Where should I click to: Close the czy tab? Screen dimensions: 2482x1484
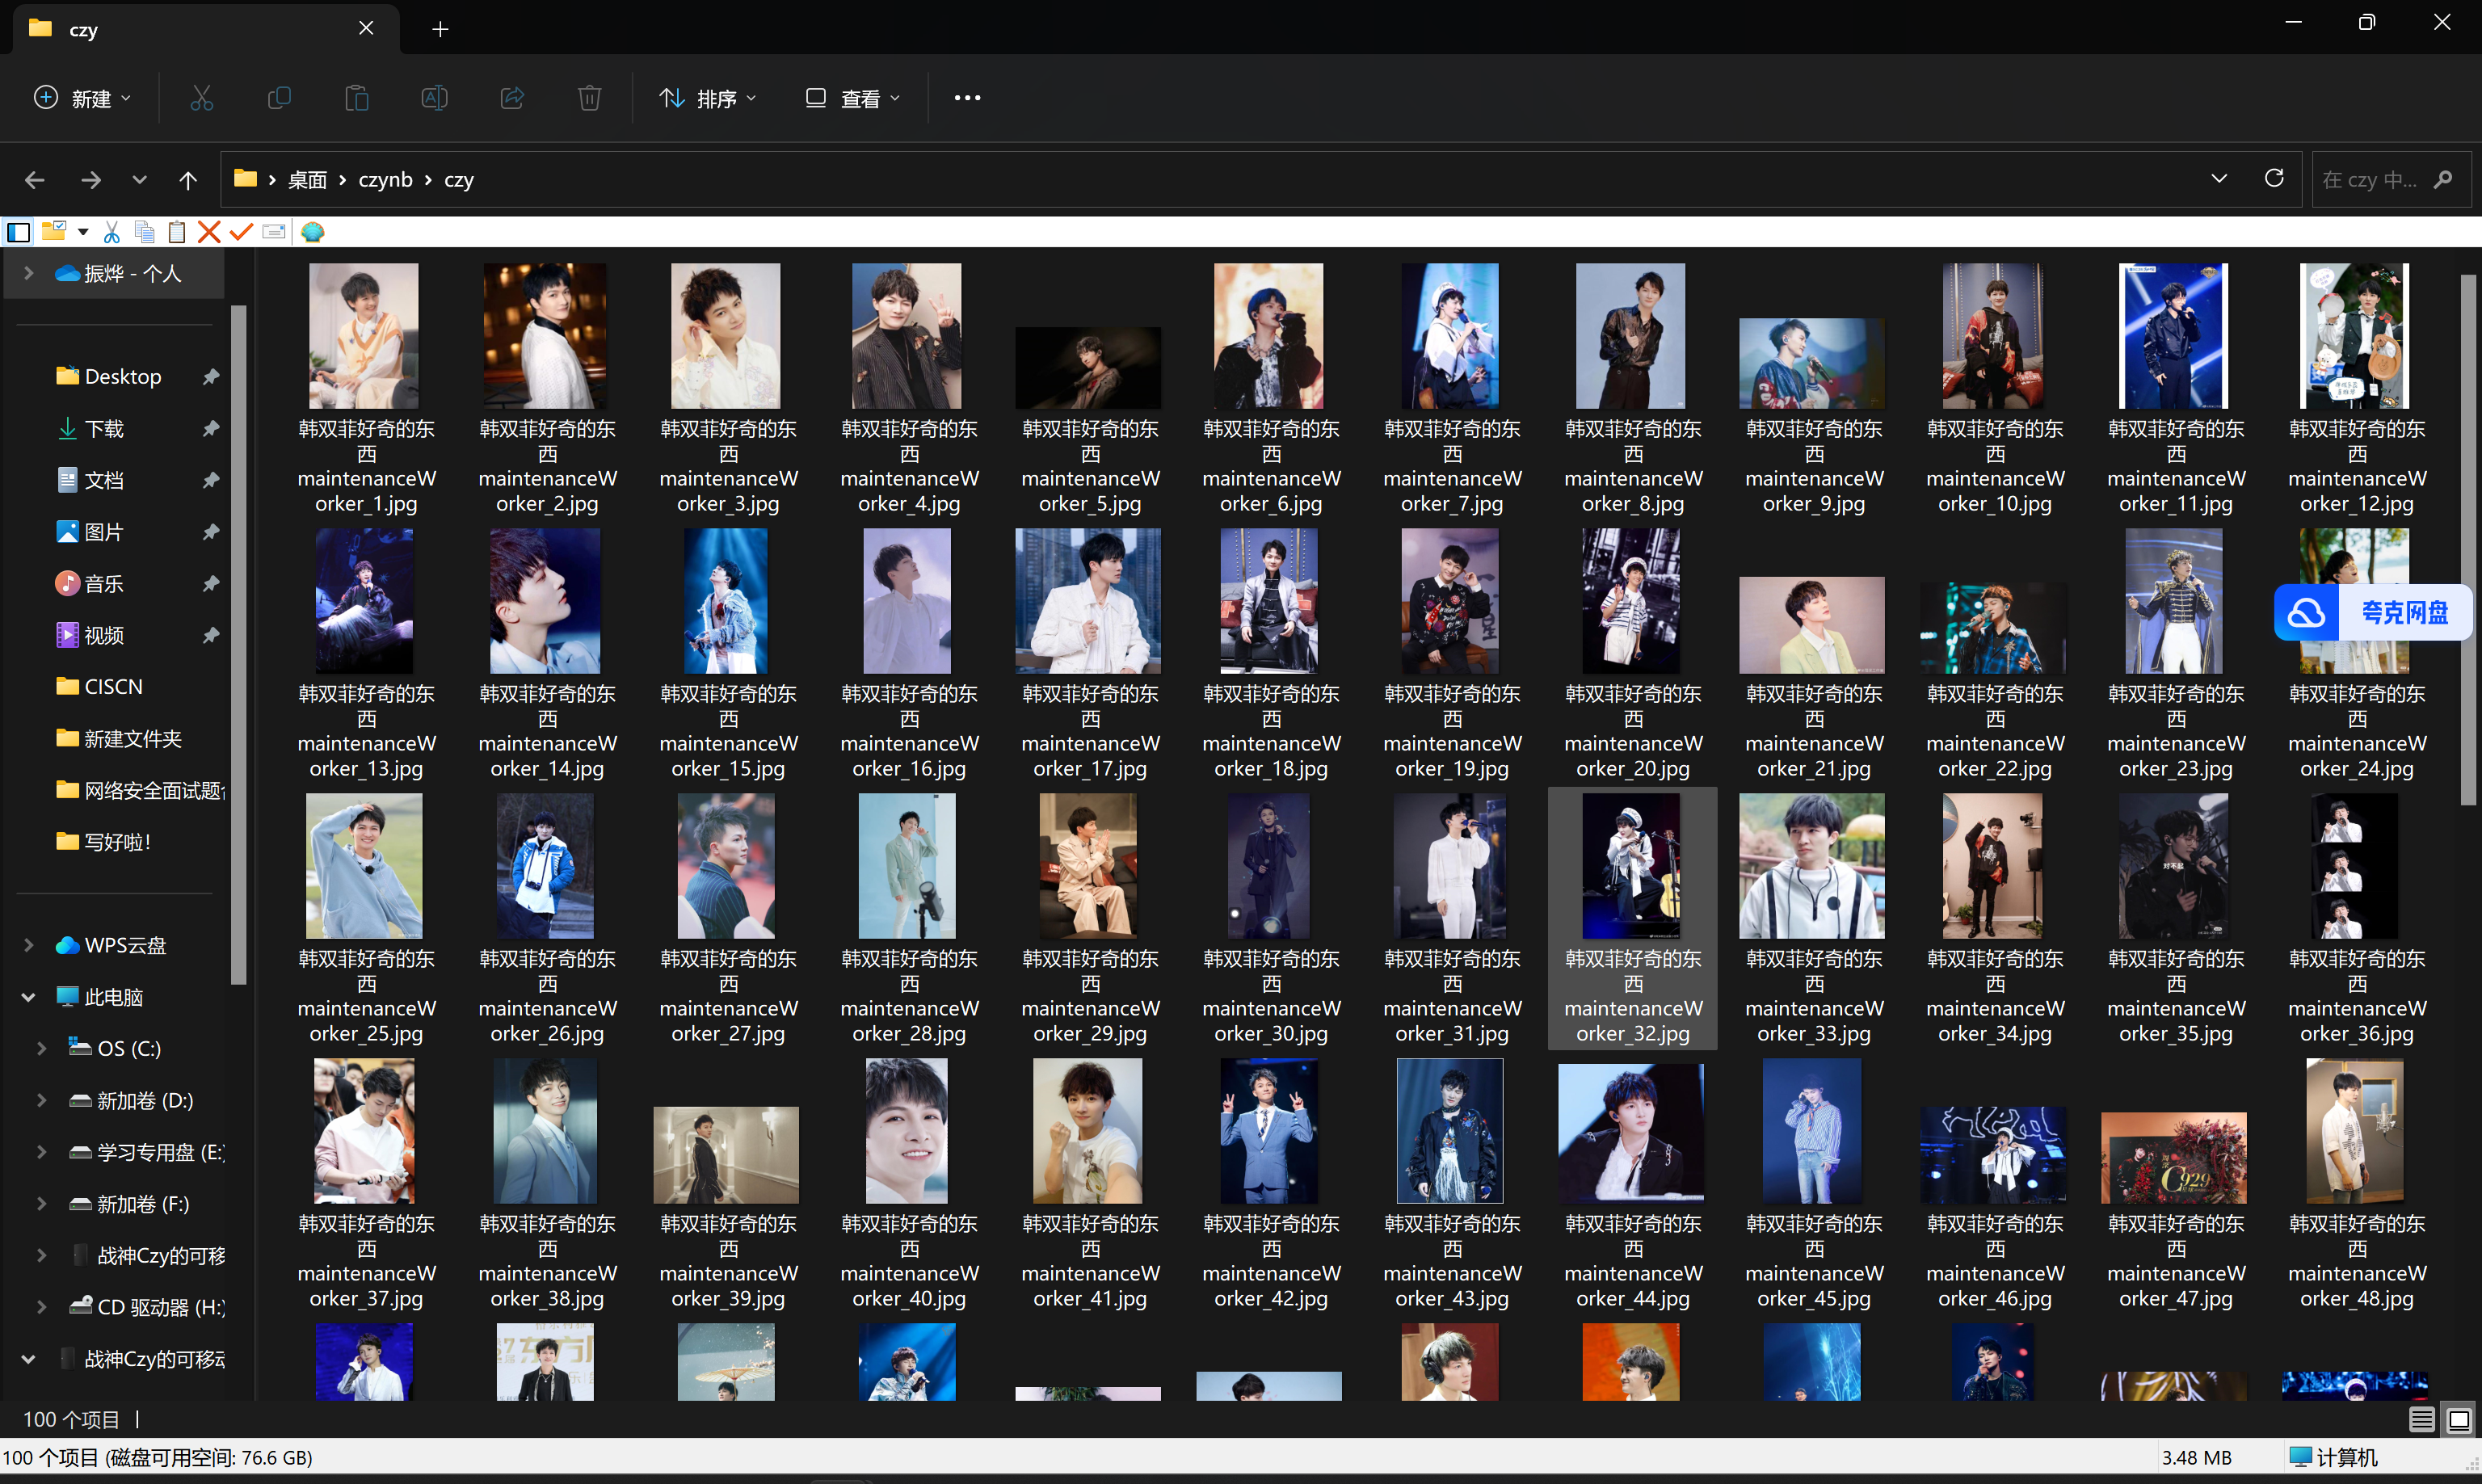click(366, 28)
